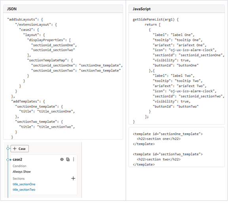
Task: Select the JavaScript panel header
Action: pos(177,9)
